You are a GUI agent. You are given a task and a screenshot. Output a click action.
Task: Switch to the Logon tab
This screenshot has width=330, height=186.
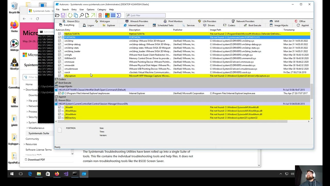(x=88, y=25)
